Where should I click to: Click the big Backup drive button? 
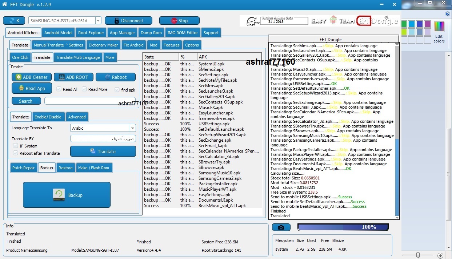click(x=67, y=195)
